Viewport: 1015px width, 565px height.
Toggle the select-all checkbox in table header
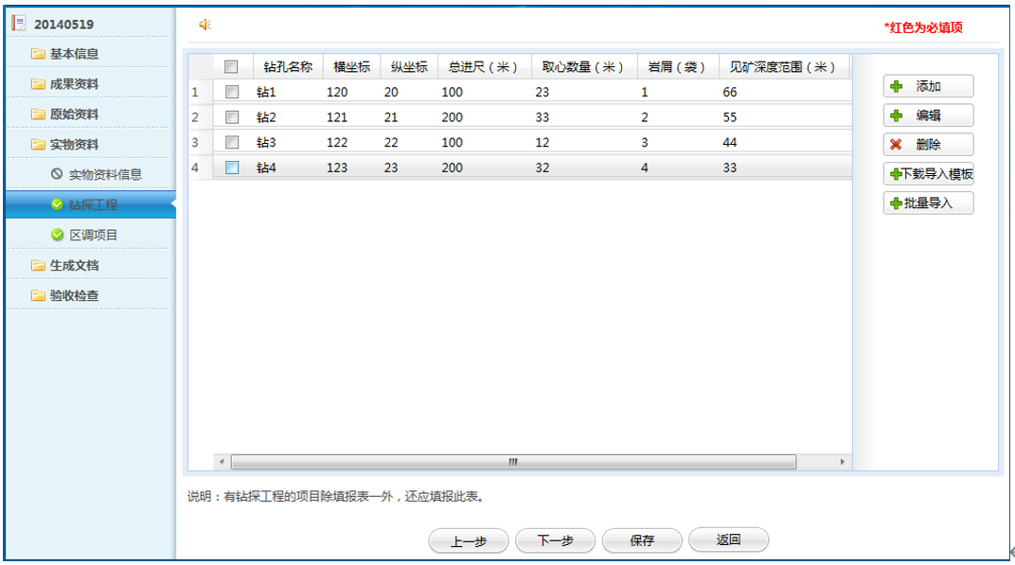pyautogui.click(x=231, y=66)
